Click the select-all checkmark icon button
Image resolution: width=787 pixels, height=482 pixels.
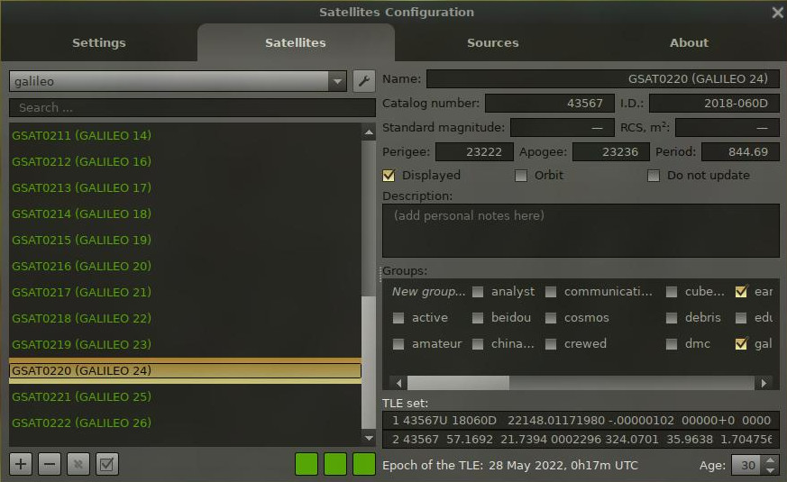tap(107, 464)
